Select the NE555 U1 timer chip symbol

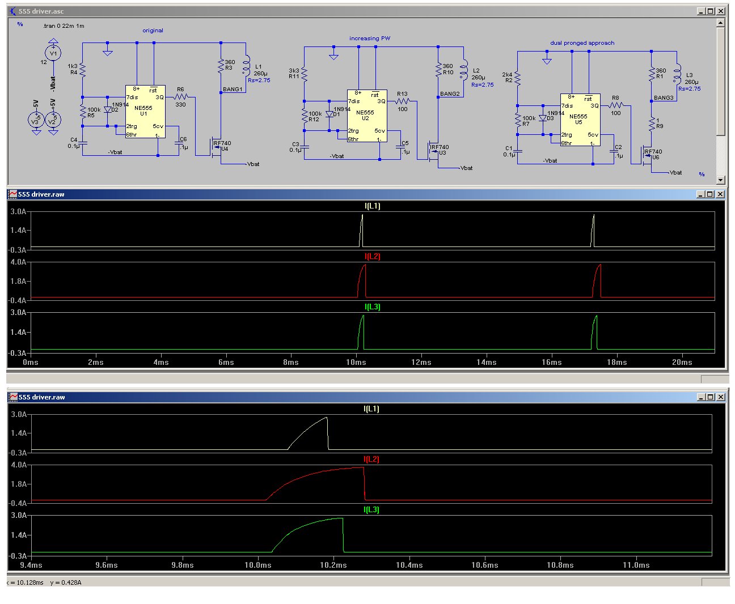(145, 111)
